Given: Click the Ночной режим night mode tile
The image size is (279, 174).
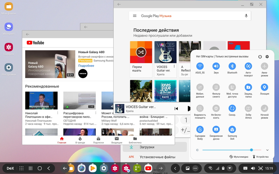Looking at the screenshot, I should (x=264, y=108).
